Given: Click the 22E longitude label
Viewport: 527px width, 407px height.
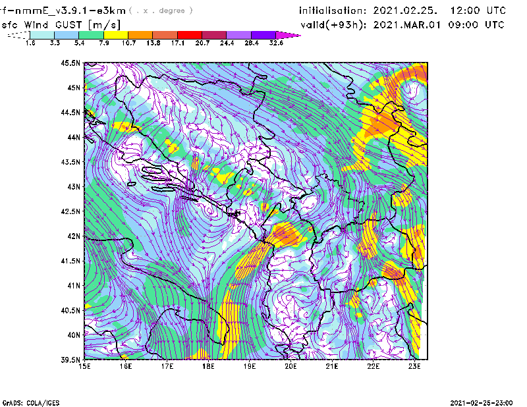Looking at the screenshot, I should pos(373,366).
